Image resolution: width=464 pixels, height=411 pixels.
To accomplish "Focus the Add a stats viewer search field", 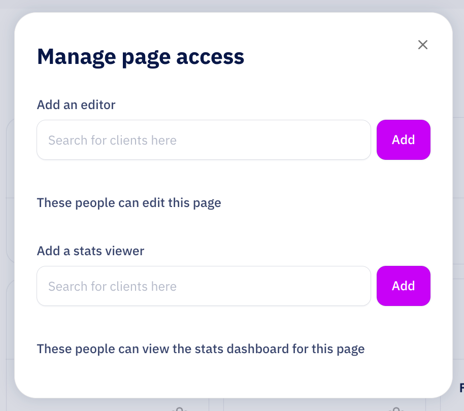I will 204,286.
